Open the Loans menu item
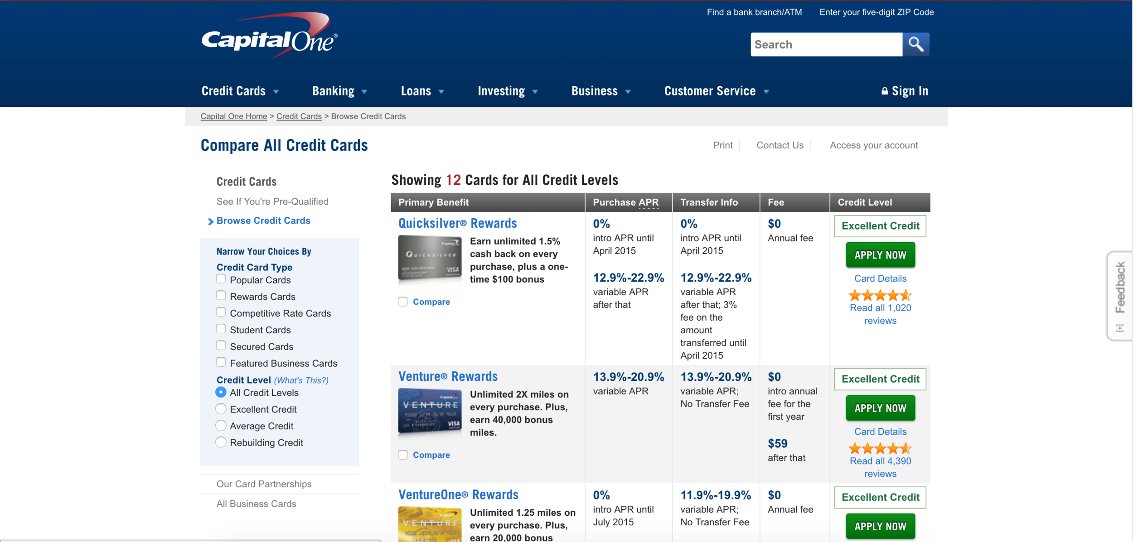The width and height of the screenshot is (1133, 542). [416, 91]
